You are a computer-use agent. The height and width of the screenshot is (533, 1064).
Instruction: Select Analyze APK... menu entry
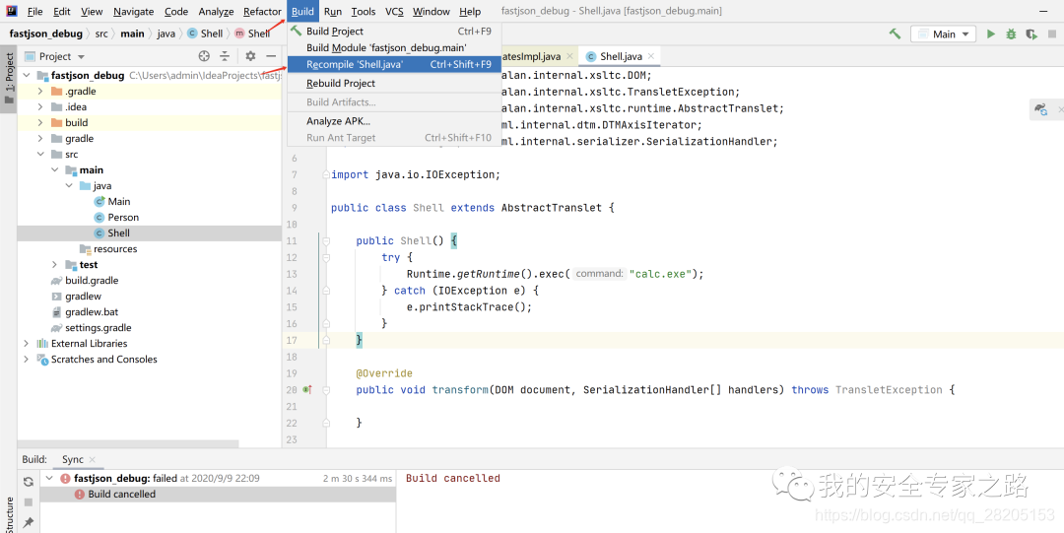point(393,121)
